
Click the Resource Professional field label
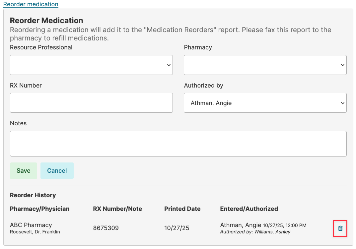41,47
